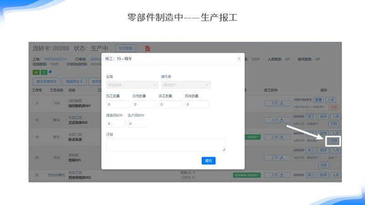Screen dimensions: 365x205
Task: Click into the 报废数量 field
Action: point(197,105)
